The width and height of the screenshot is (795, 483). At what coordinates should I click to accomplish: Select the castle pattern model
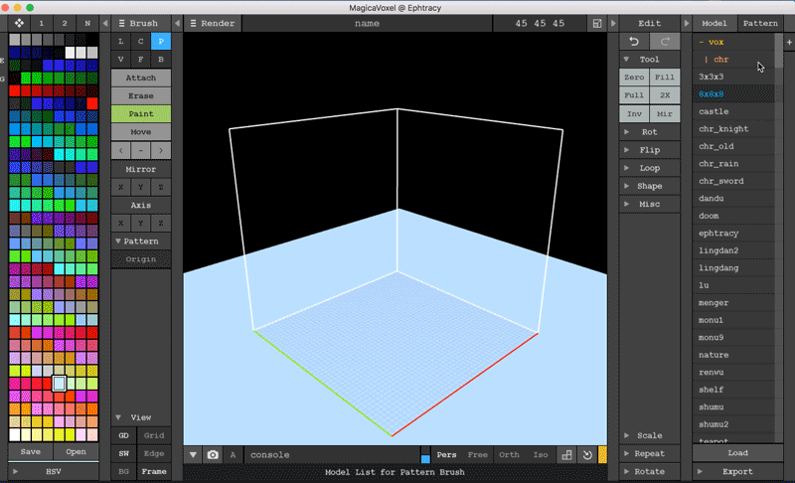(x=733, y=111)
